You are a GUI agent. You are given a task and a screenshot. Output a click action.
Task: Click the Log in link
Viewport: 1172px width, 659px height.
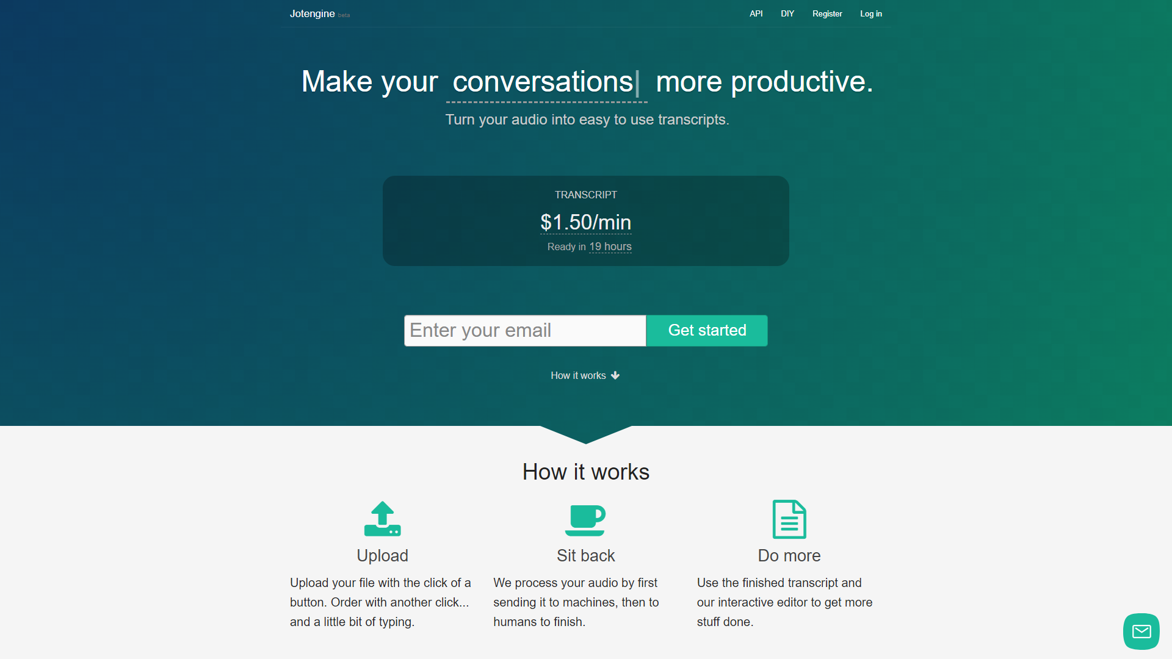[x=870, y=13]
